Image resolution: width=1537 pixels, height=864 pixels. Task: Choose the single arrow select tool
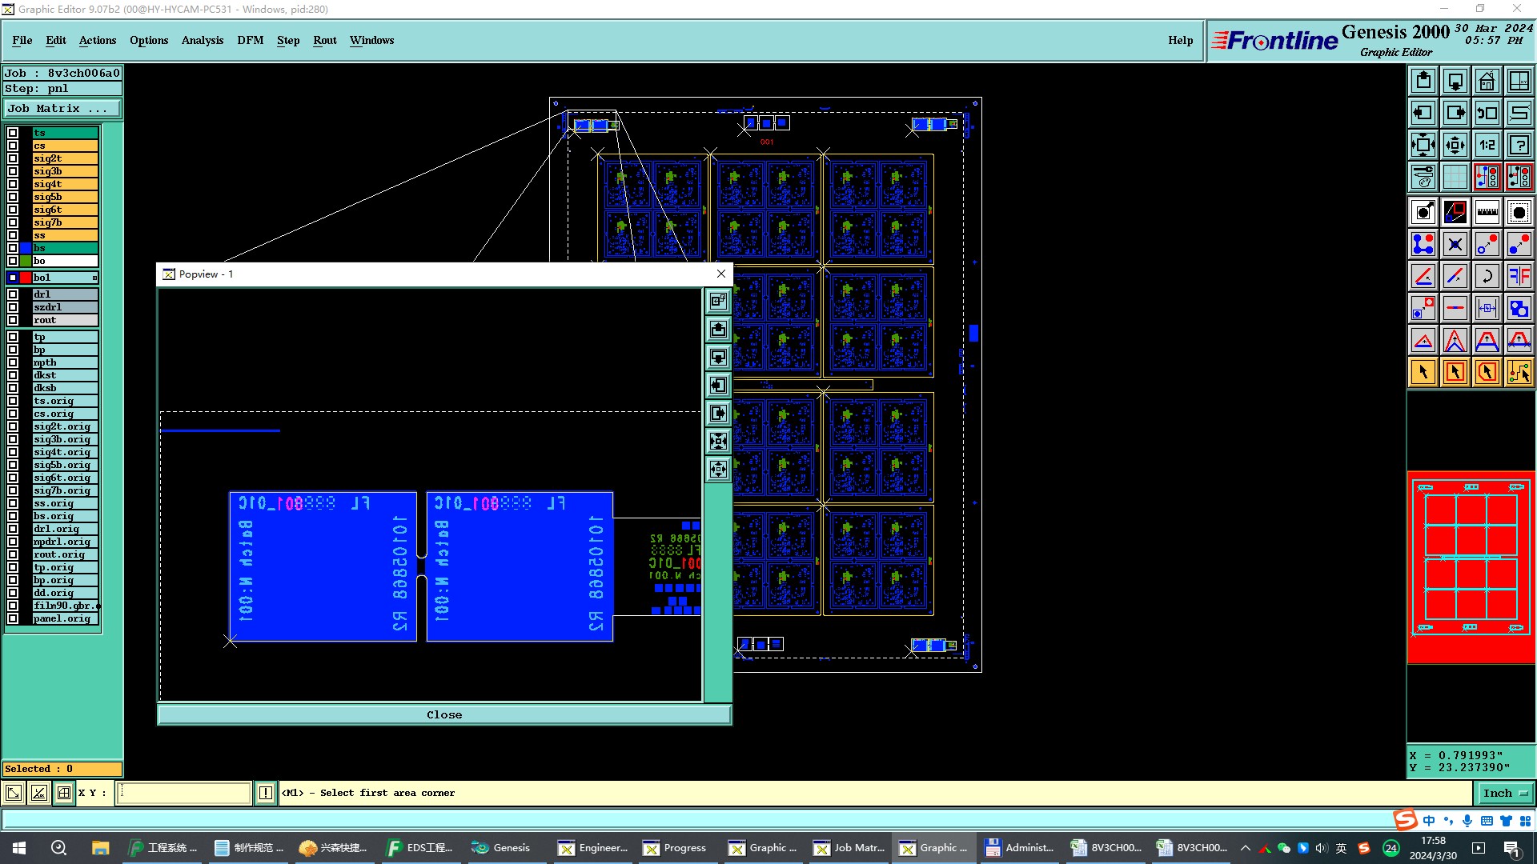pos(1423,372)
